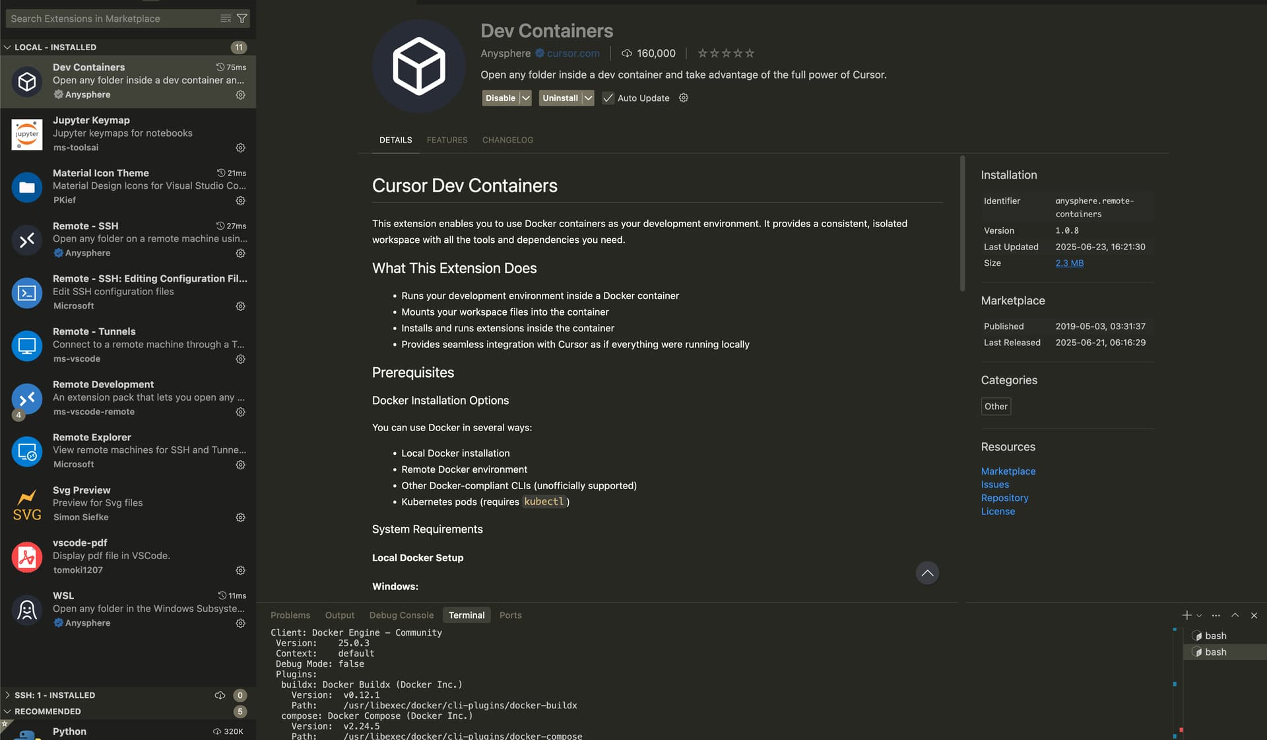This screenshot has width=1267, height=740.
Task: Open manage gear for vscode-pdf
Action: tap(241, 570)
